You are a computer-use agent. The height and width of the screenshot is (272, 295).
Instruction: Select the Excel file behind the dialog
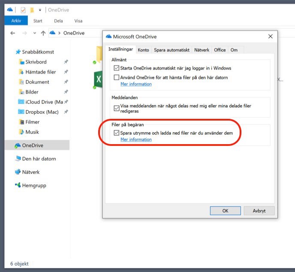coord(98,79)
